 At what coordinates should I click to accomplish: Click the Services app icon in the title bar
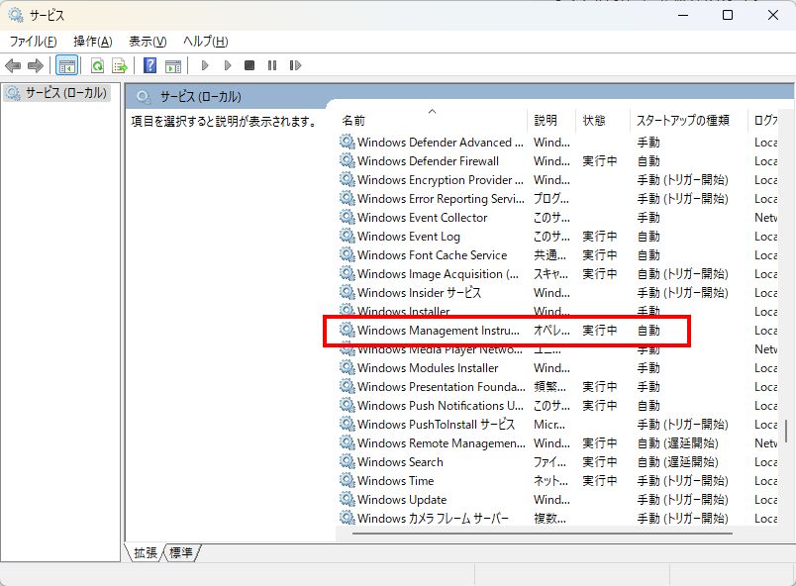pyautogui.click(x=16, y=15)
